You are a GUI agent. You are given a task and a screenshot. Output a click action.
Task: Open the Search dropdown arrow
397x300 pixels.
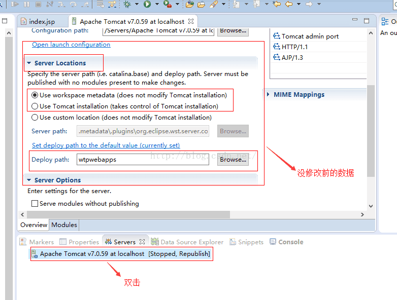223,4
